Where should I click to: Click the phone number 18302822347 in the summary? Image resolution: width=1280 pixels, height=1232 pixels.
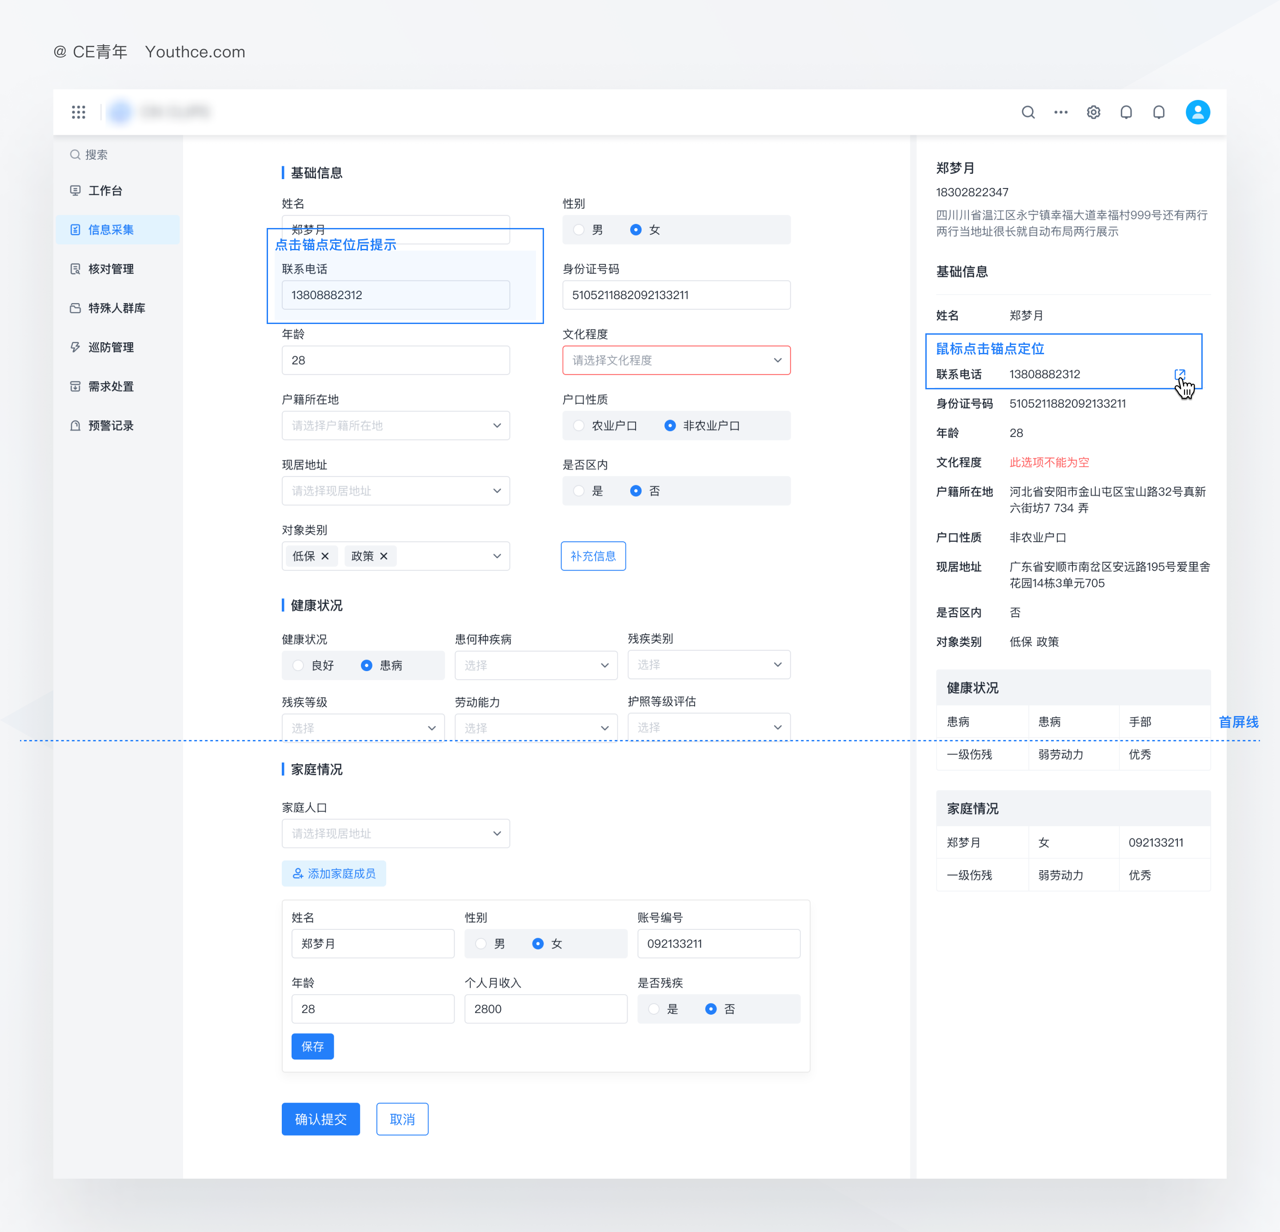point(972,192)
